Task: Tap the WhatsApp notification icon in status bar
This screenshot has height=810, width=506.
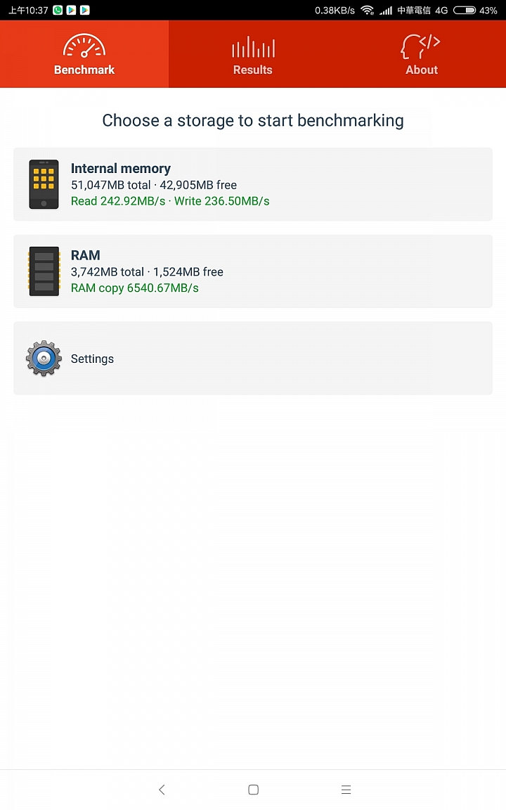Action: point(58,10)
